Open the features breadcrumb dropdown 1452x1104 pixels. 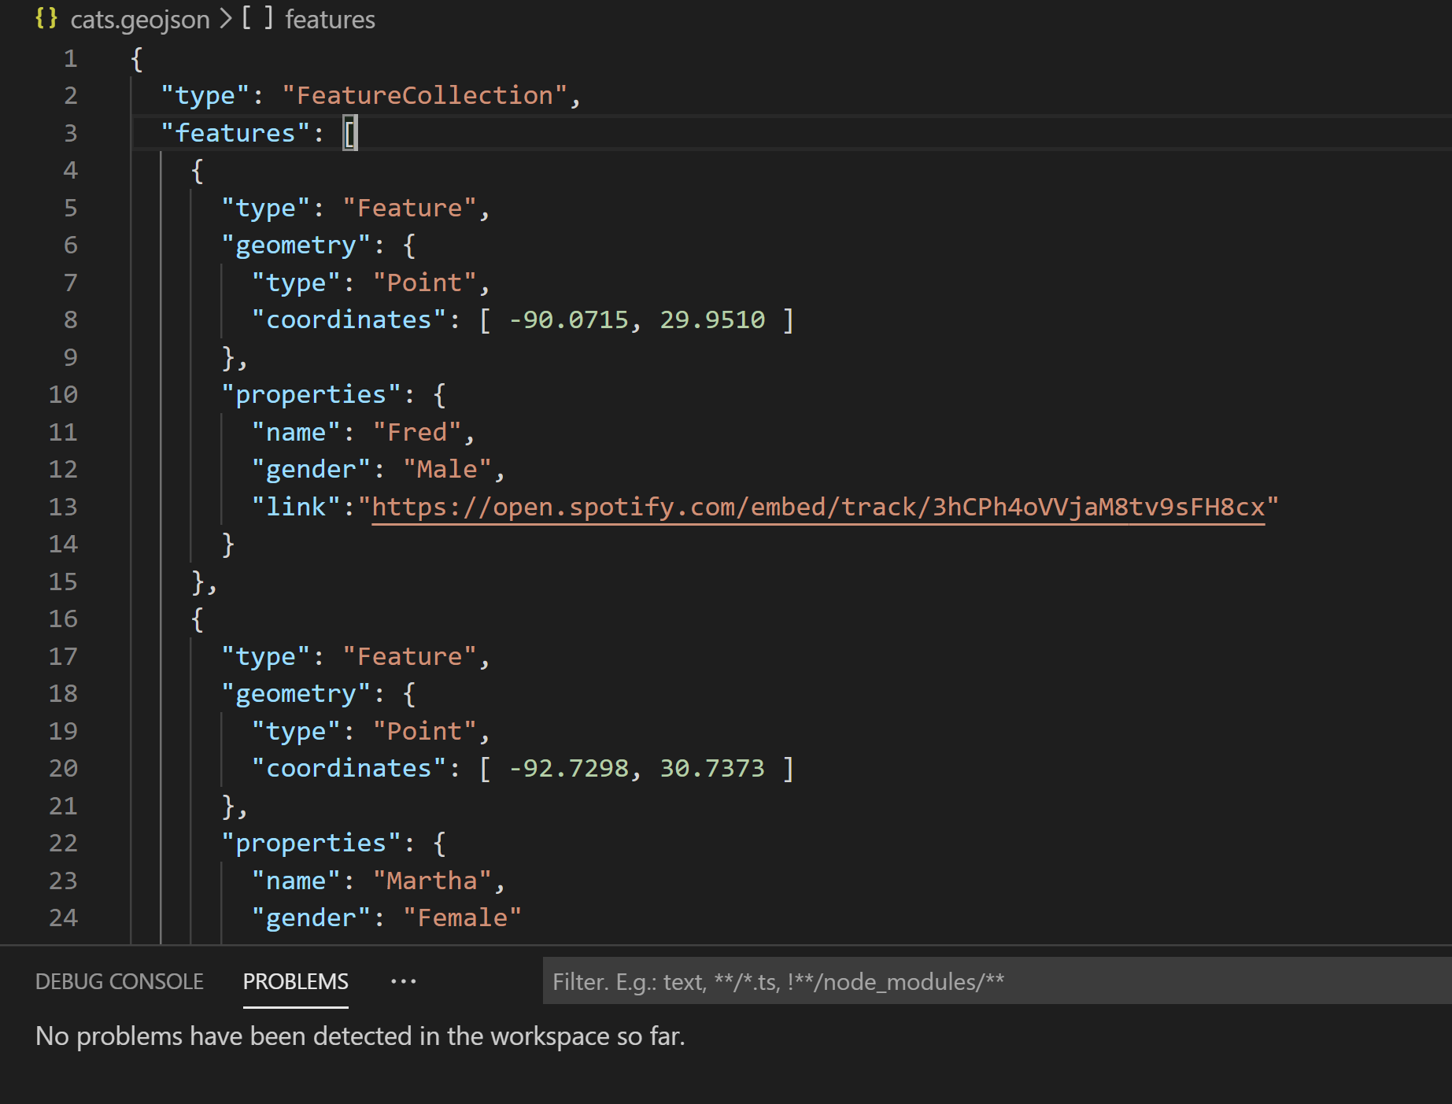330,19
